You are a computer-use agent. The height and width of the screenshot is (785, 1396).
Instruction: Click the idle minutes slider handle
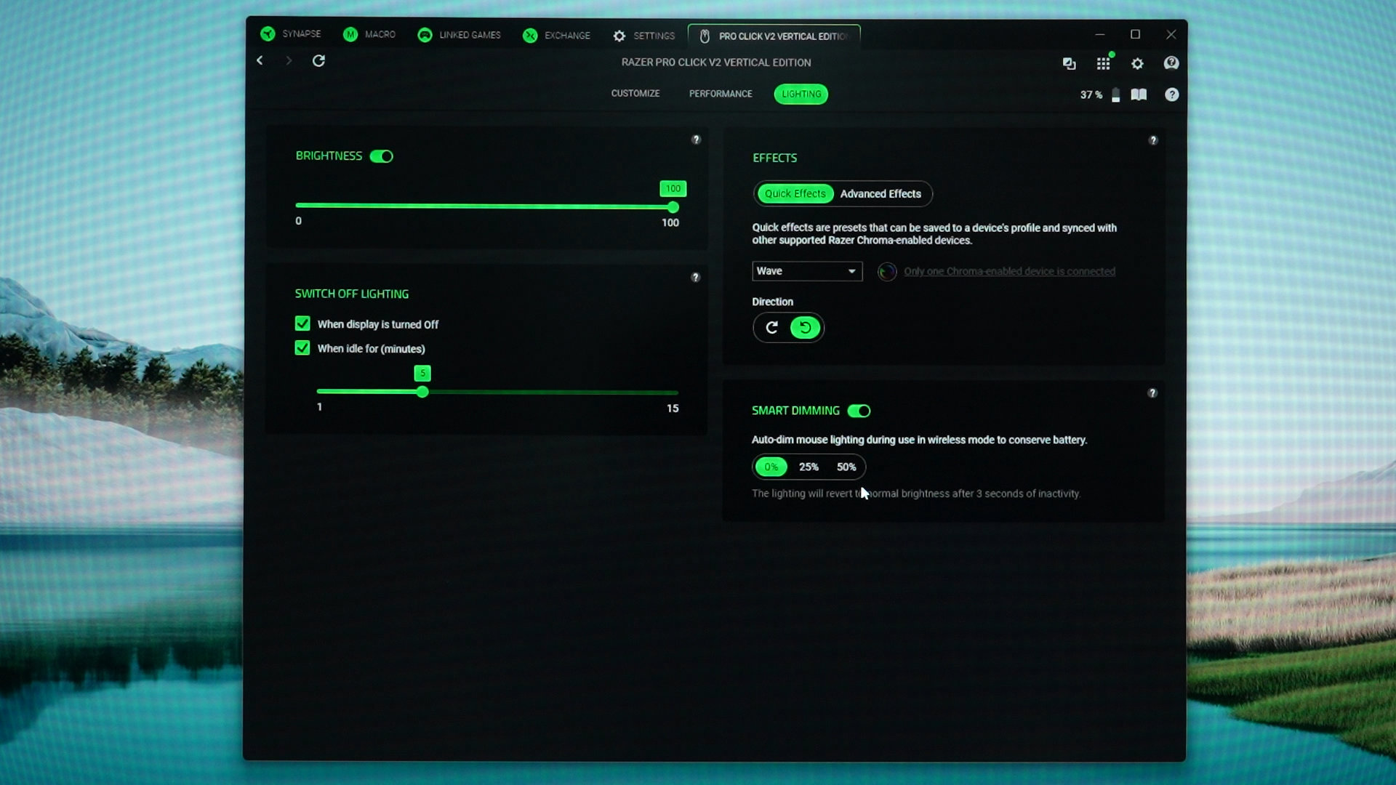422,392
